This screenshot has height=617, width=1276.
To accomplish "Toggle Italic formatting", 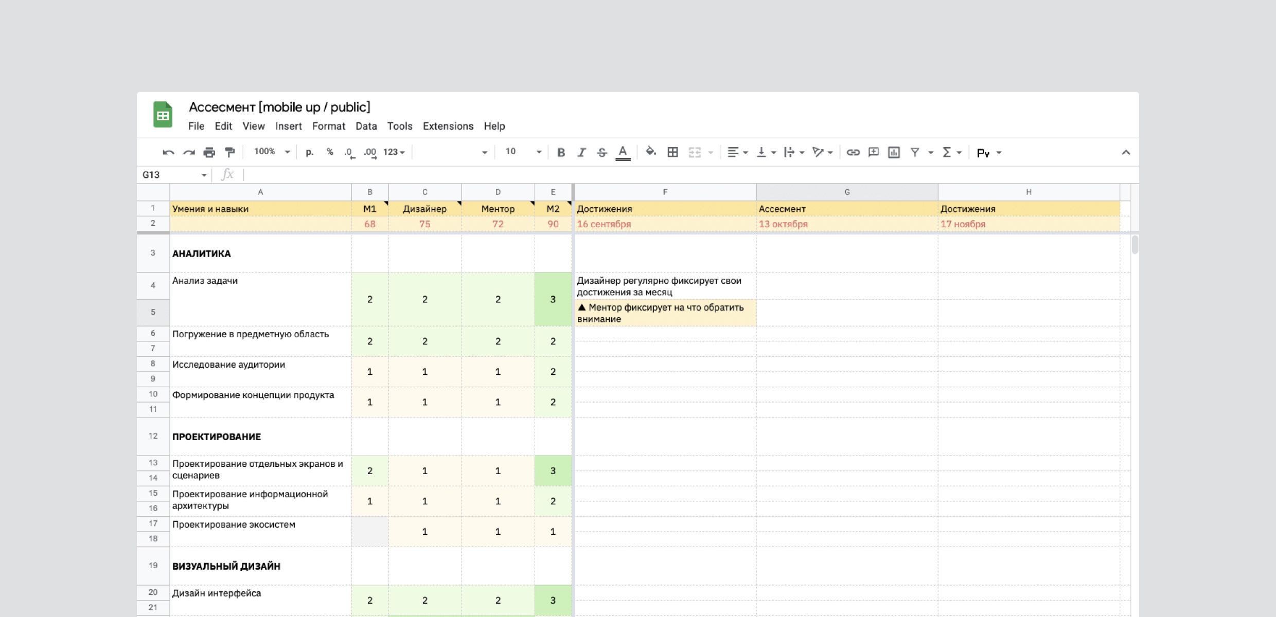I will 581,152.
